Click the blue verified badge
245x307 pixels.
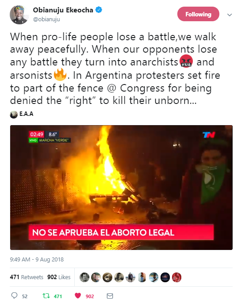pyautogui.click(x=99, y=10)
